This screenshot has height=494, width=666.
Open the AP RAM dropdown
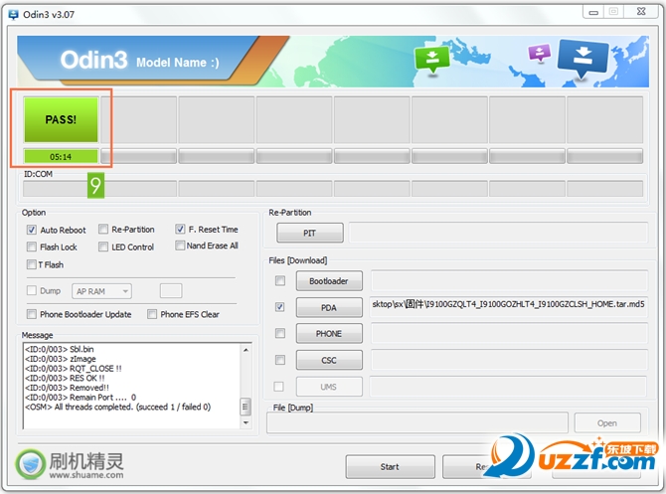click(101, 291)
